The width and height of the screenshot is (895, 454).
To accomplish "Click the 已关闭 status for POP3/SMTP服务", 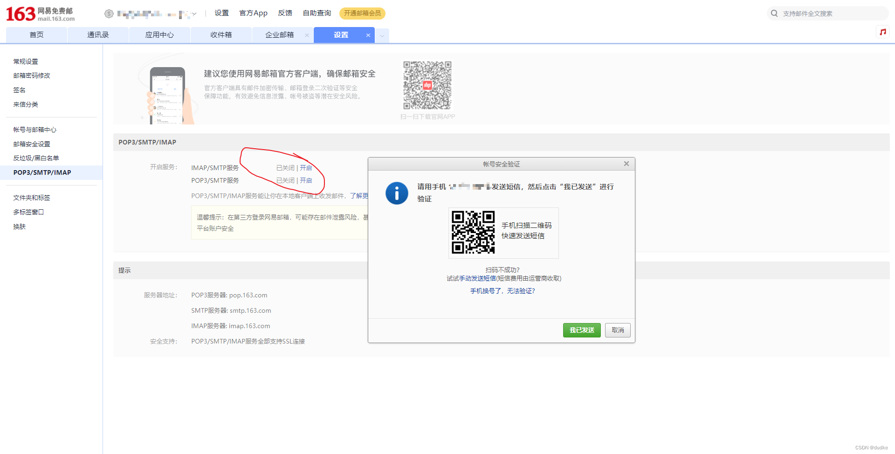I will [285, 180].
